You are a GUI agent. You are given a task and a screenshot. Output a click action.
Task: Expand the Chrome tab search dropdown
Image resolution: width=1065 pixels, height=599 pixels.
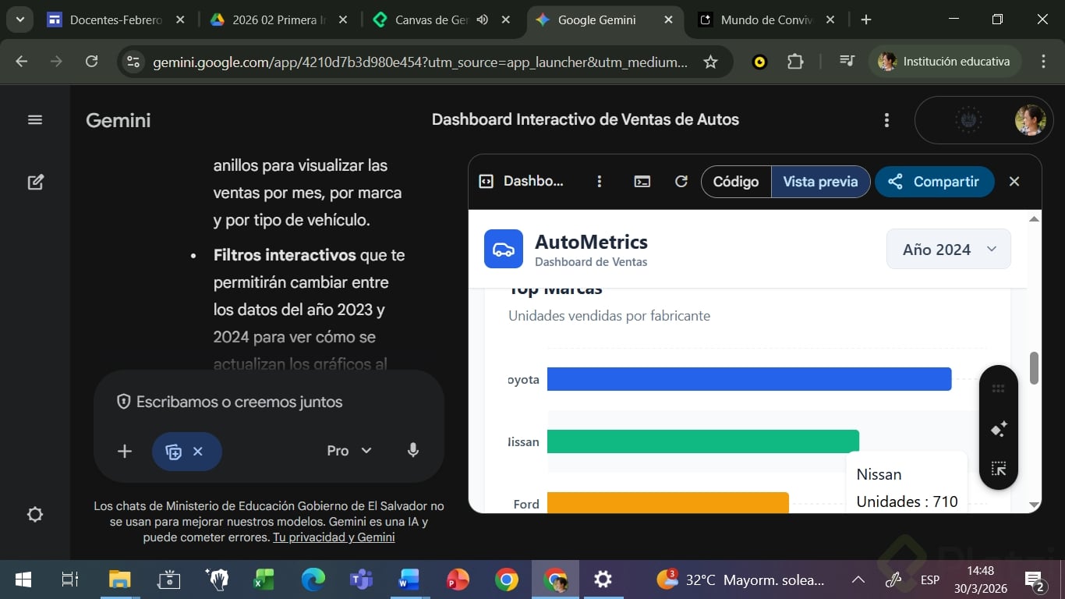point(19,20)
